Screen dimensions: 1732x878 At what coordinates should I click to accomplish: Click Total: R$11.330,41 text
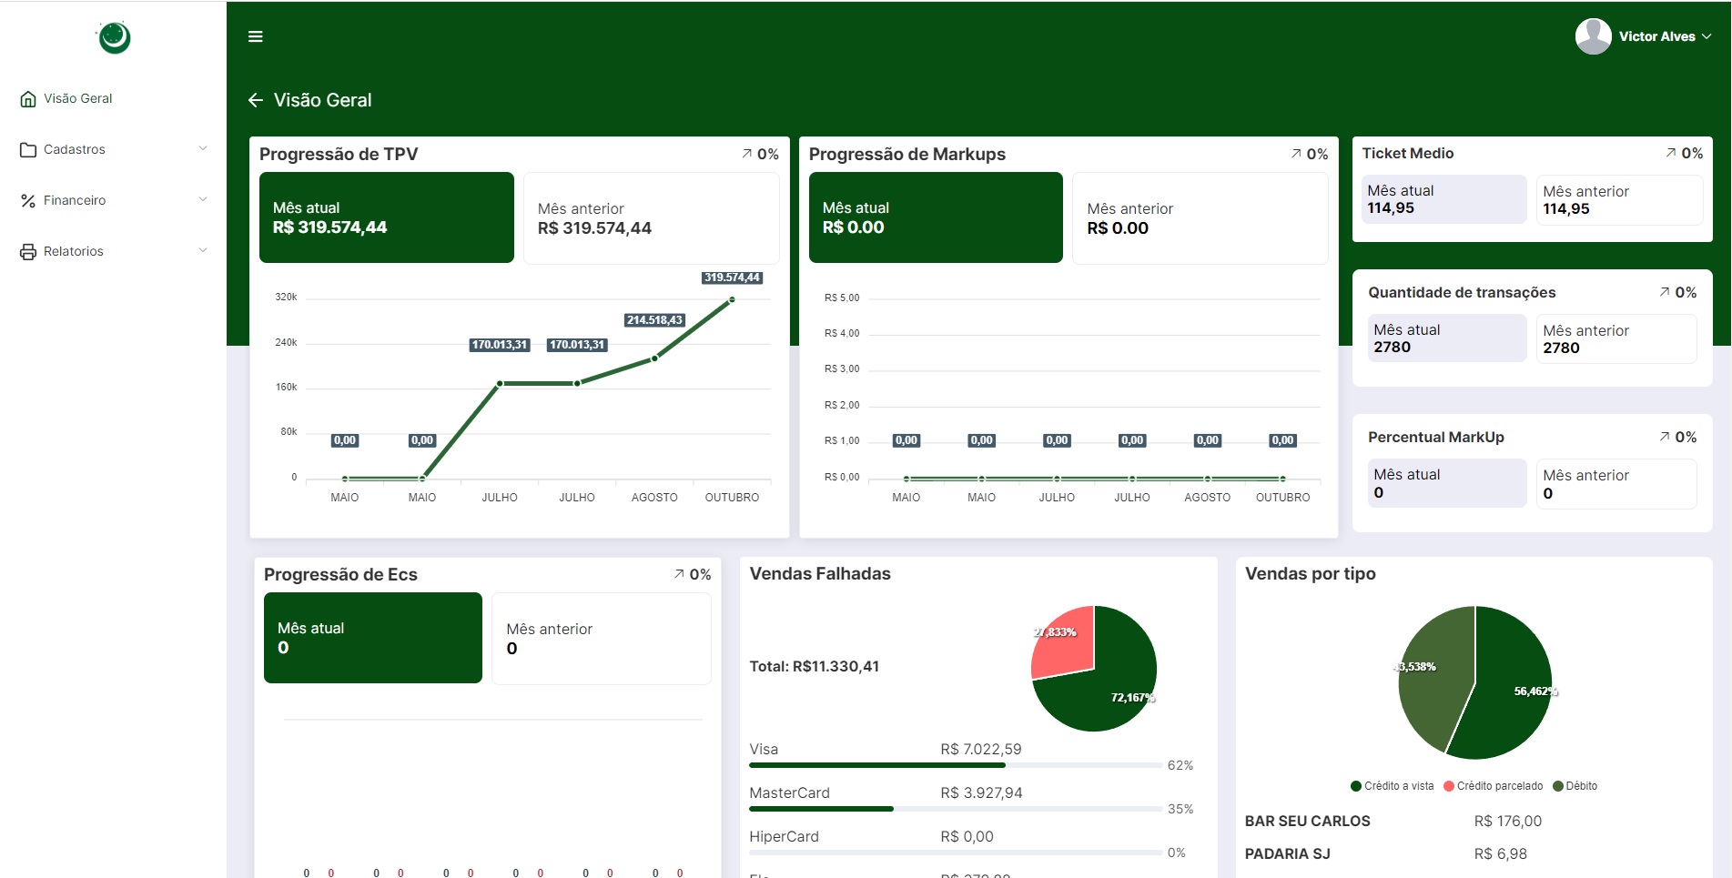[x=815, y=667]
